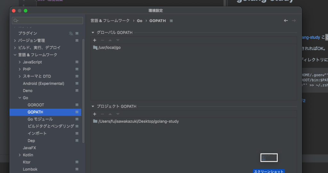Expand ビルド、実行、デプロイ tree node

15,48
